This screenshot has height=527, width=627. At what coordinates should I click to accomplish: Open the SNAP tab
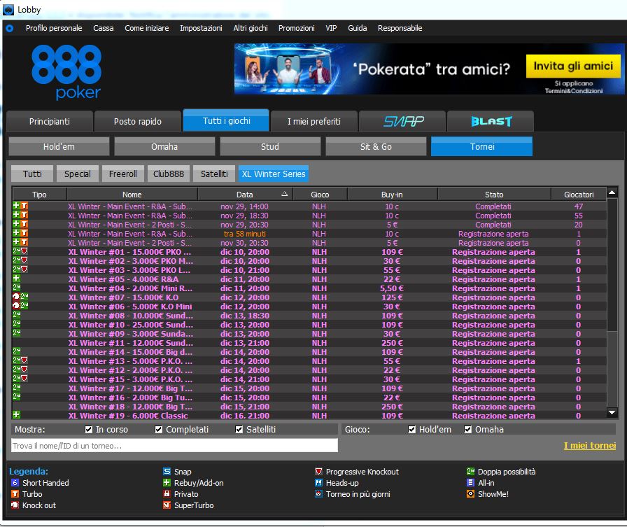click(x=402, y=121)
